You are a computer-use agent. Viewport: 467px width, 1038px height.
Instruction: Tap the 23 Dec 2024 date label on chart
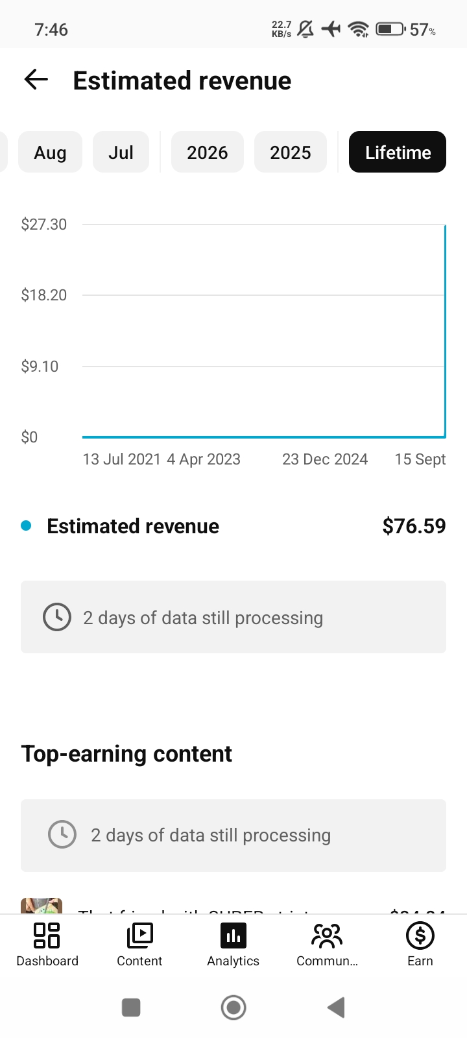click(x=325, y=459)
